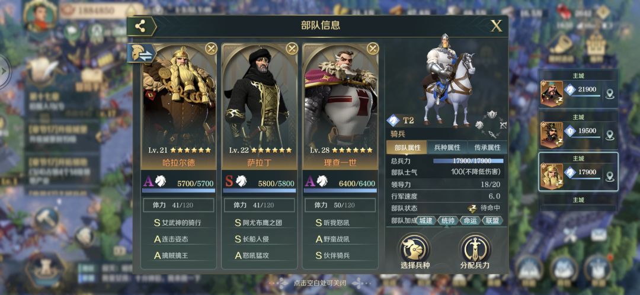Switch to the 兵种属性 tab
640x295 pixels.
[x=447, y=147]
